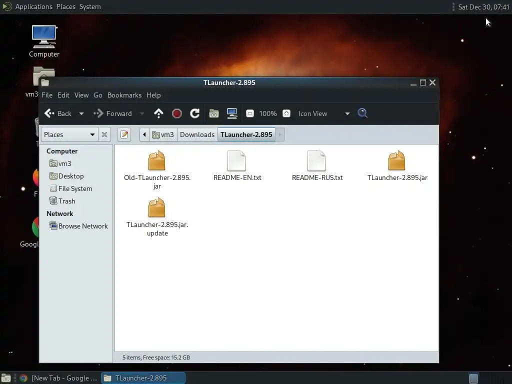Open the Home folder toolbar icon

tap(214, 113)
